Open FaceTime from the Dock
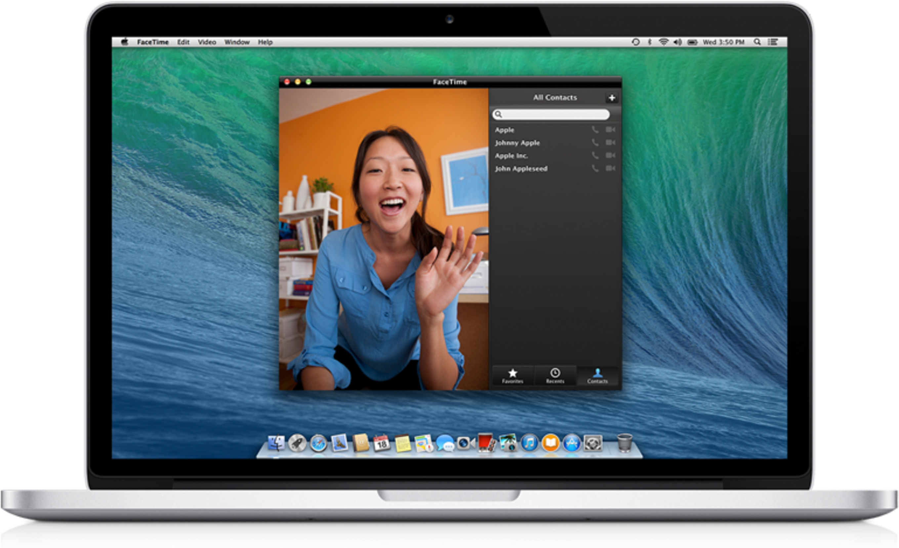The image size is (899, 548). point(466,443)
